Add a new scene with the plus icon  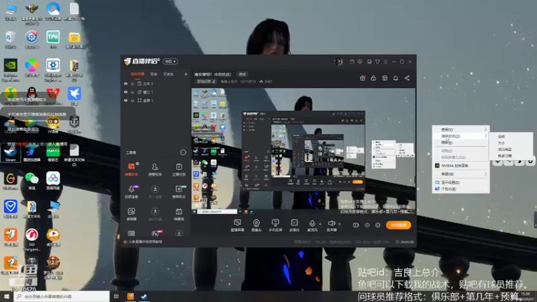[186, 74]
